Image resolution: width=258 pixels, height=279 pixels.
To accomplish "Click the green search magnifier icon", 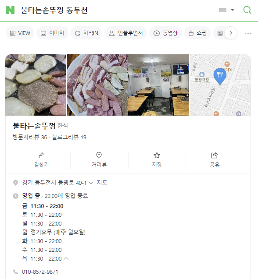I will click(x=247, y=10).
